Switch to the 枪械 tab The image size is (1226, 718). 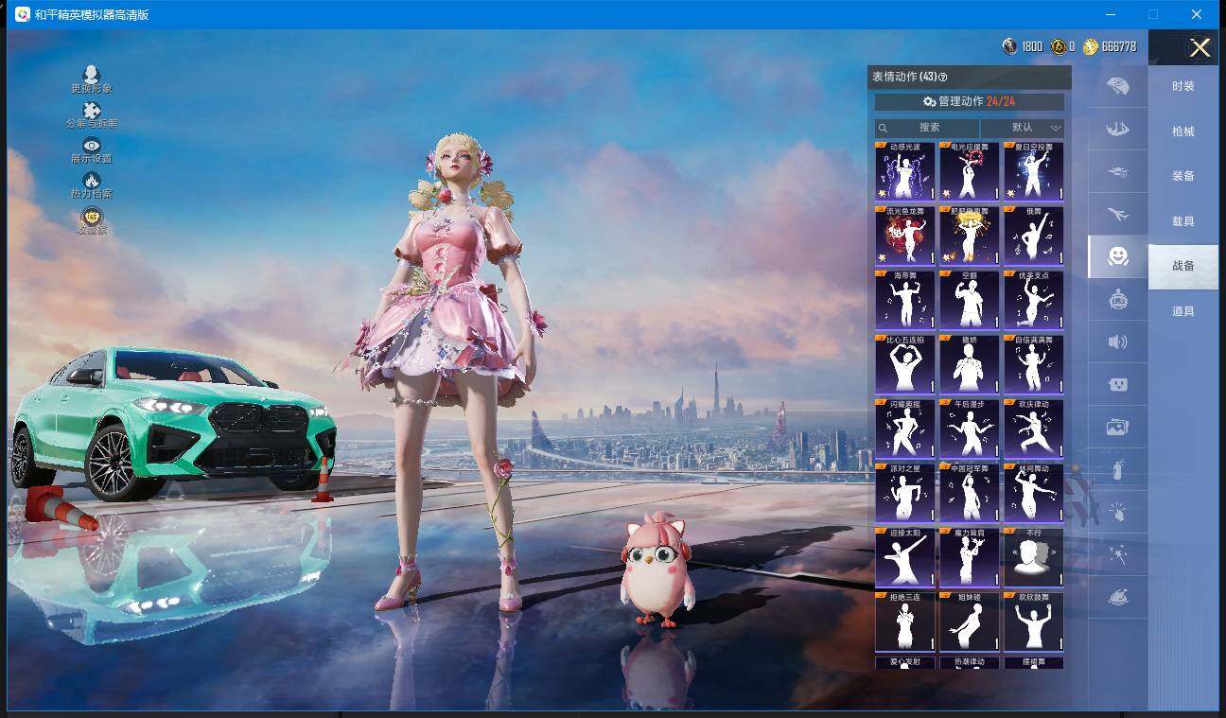pyautogui.click(x=1182, y=131)
